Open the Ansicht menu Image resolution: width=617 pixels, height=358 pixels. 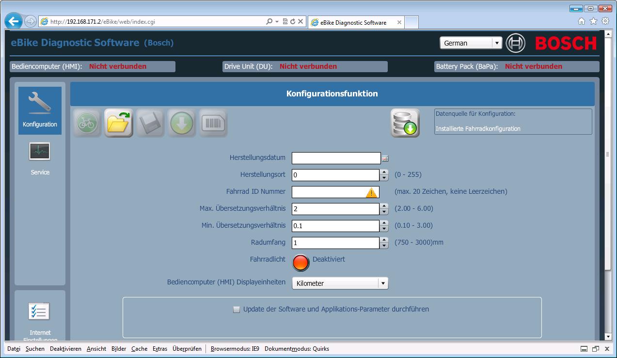click(x=96, y=349)
